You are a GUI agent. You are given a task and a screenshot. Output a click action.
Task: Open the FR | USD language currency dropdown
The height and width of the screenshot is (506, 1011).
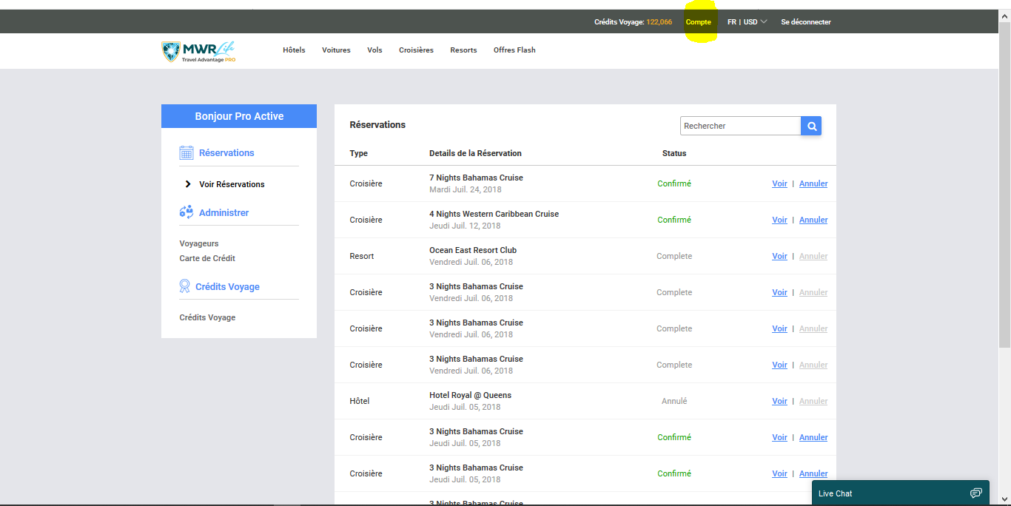coord(747,22)
